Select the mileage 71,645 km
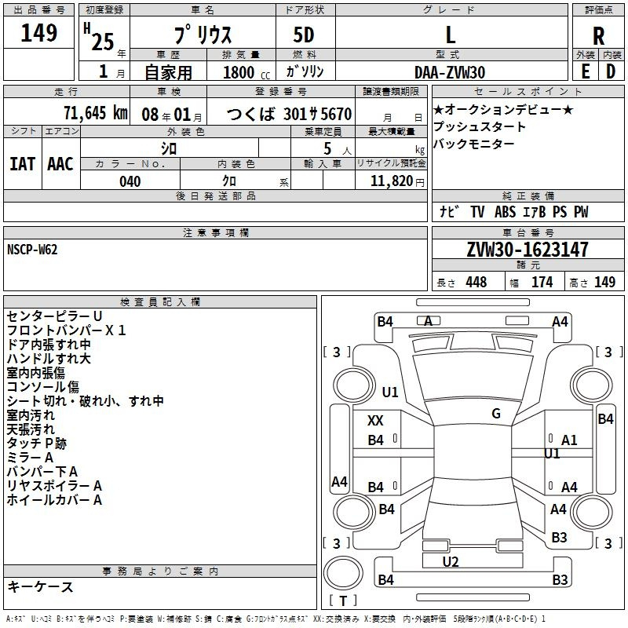Screen dimensions: 628x628 [x=96, y=113]
